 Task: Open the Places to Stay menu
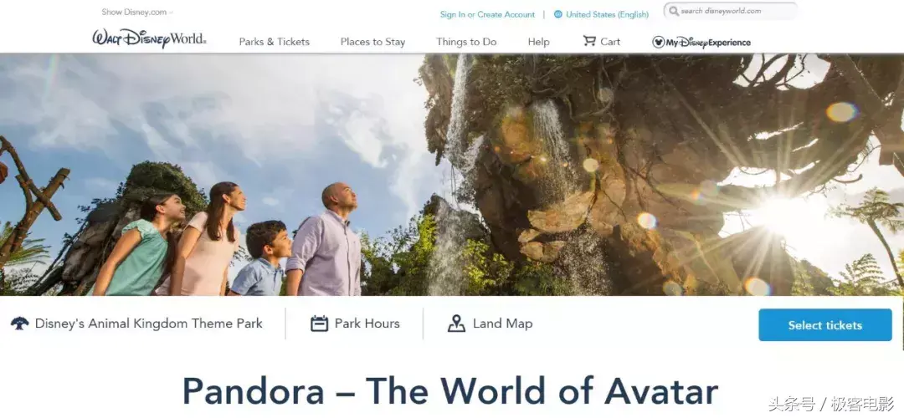pos(373,42)
